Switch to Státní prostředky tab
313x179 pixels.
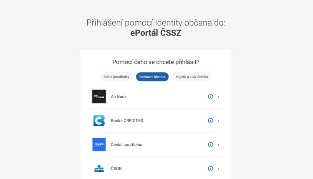pyautogui.click(x=116, y=77)
